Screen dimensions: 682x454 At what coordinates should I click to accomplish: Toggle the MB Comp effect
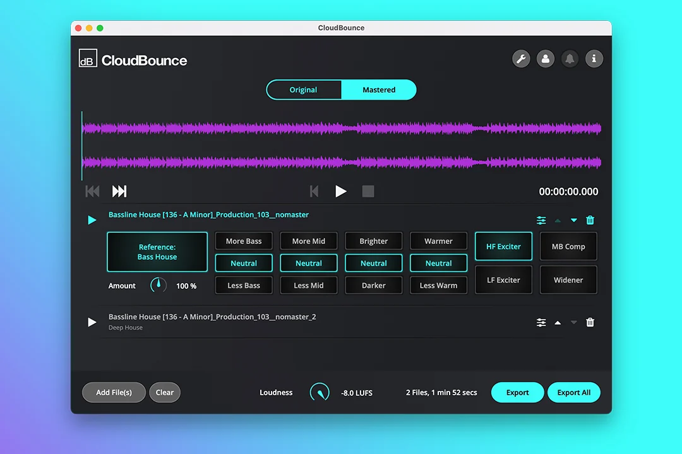(x=568, y=247)
